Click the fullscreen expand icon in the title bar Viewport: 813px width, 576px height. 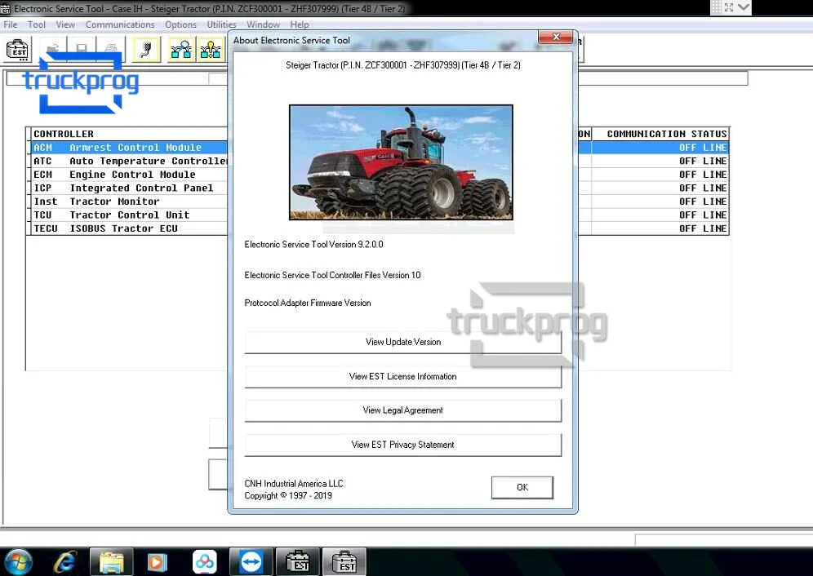(x=729, y=7)
